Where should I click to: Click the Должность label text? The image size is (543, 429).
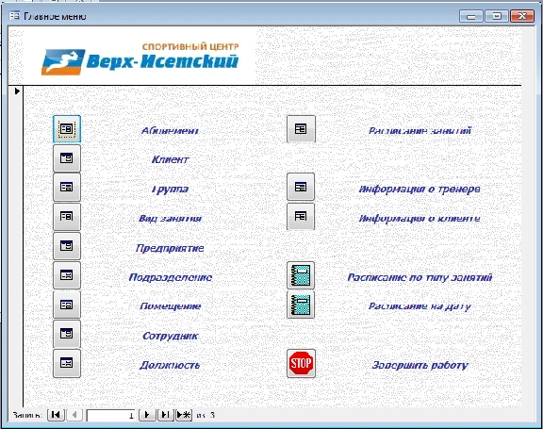tap(170, 365)
